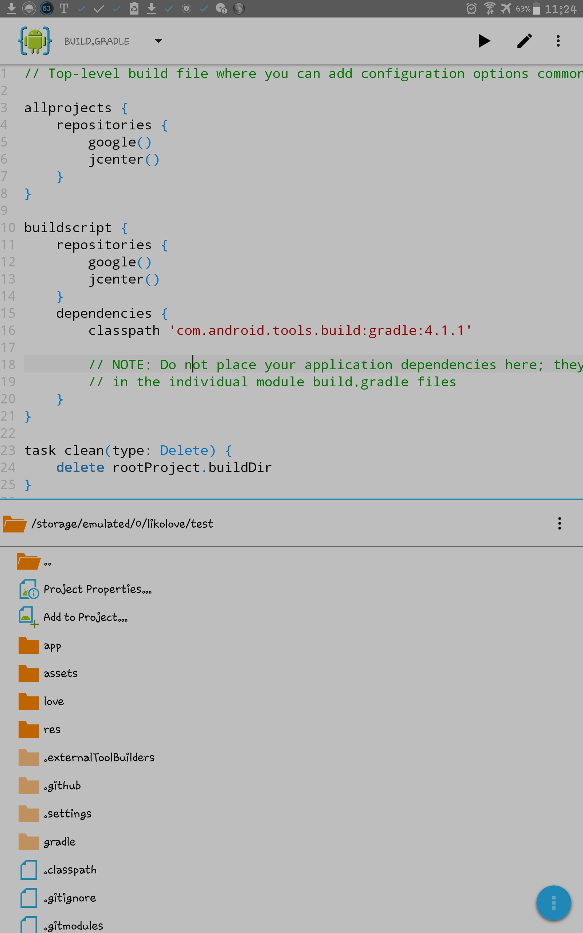
Task: Tap the classpath gradle:4.1.1 string
Action: (320, 331)
